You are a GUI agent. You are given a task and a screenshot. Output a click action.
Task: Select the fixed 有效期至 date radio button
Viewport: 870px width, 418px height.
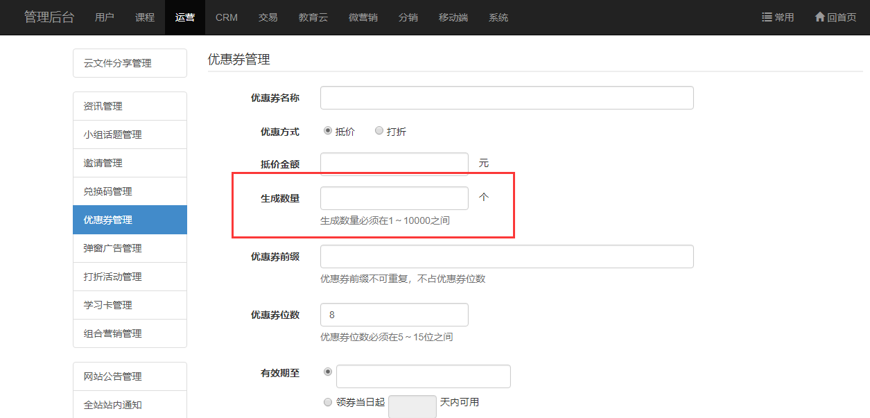pyautogui.click(x=328, y=372)
